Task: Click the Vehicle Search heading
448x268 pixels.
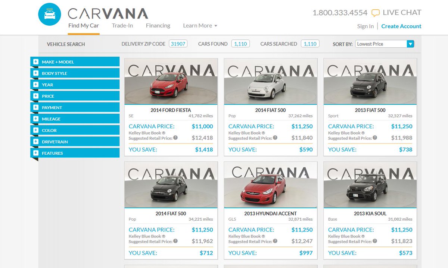Action: (66, 44)
